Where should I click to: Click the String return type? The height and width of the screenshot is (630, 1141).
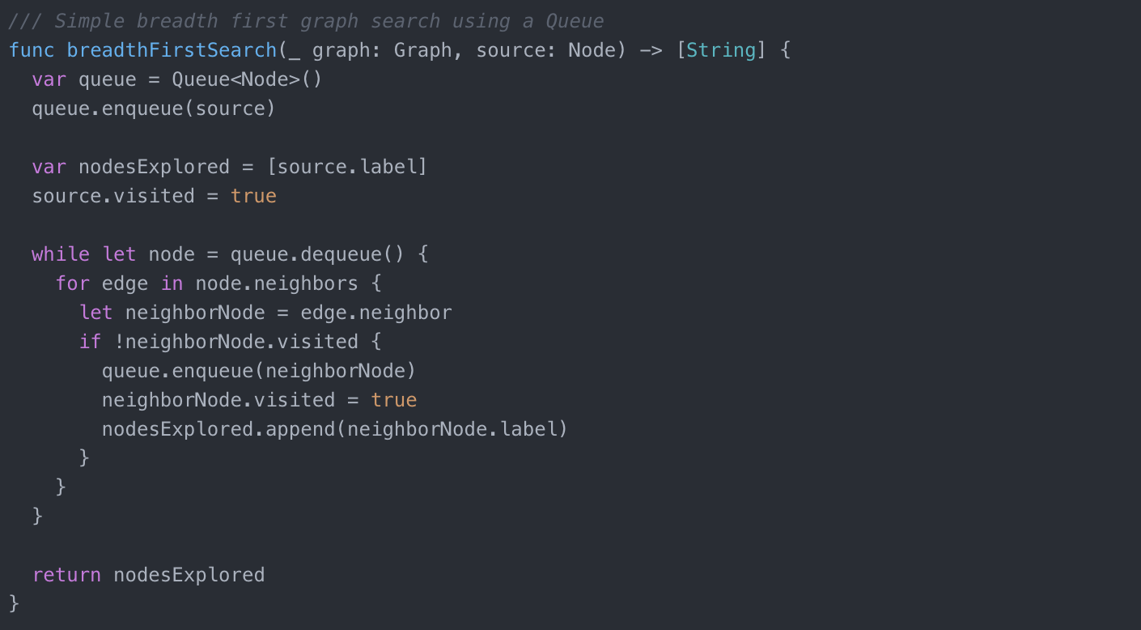point(721,50)
